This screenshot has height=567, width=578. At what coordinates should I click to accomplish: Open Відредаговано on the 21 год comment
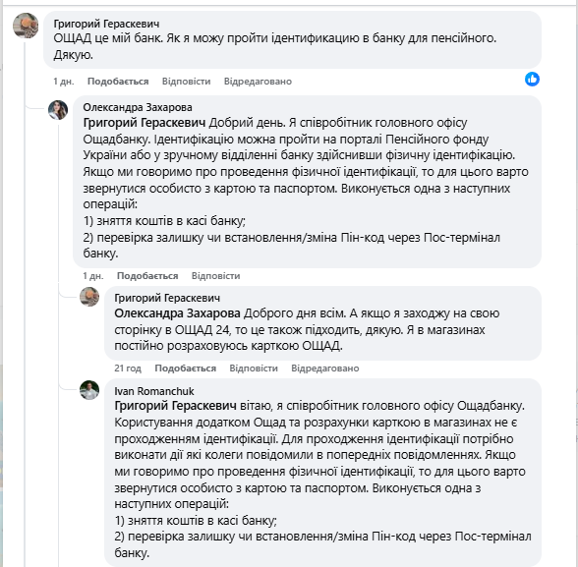pos(325,369)
